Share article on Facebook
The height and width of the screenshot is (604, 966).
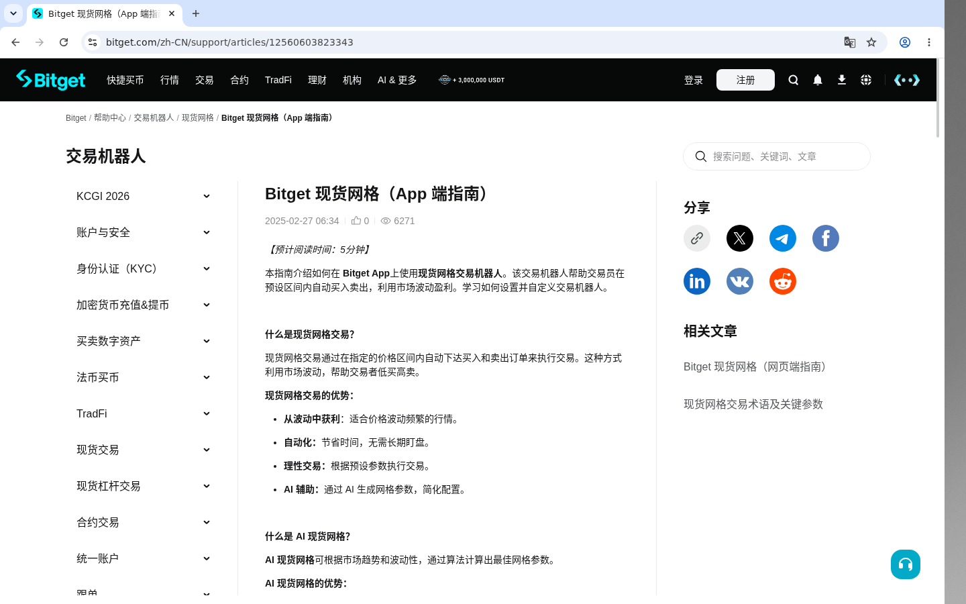pos(826,238)
